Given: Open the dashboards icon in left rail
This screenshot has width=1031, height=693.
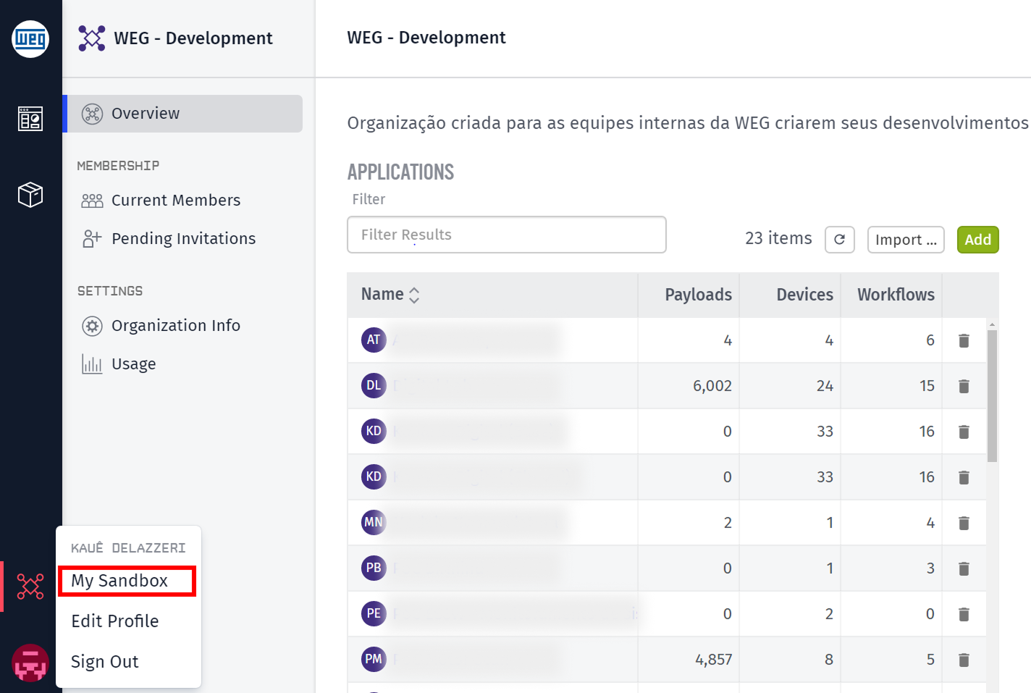Looking at the screenshot, I should [30, 118].
